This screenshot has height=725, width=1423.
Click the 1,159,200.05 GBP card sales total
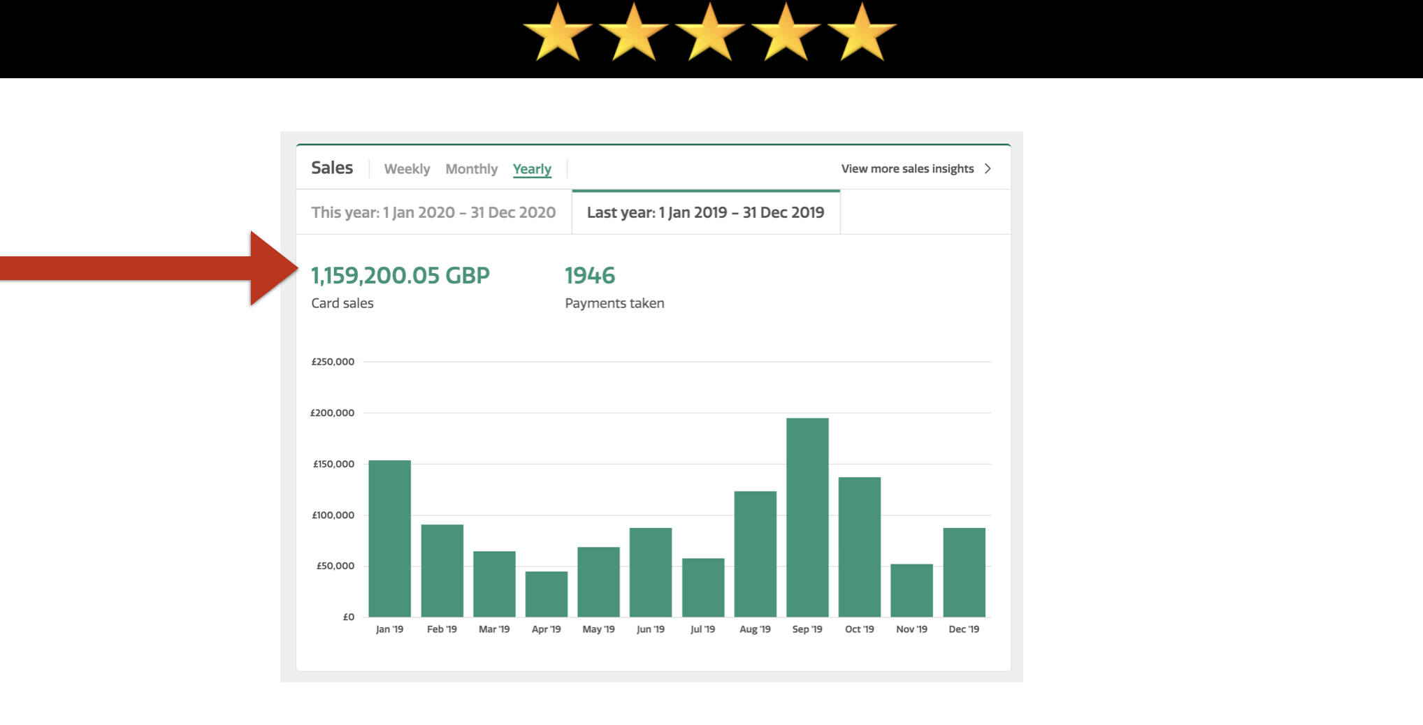pyautogui.click(x=400, y=275)
